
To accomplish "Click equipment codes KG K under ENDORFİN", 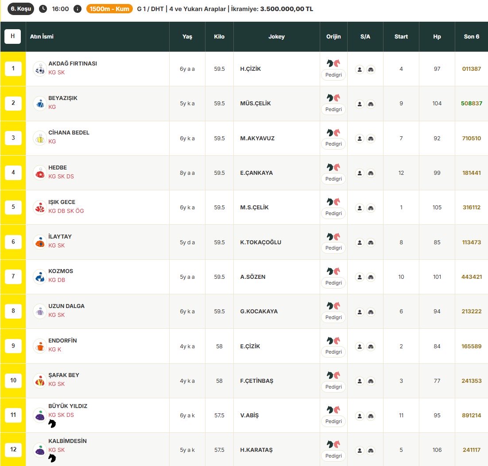I will pos(55,349).
